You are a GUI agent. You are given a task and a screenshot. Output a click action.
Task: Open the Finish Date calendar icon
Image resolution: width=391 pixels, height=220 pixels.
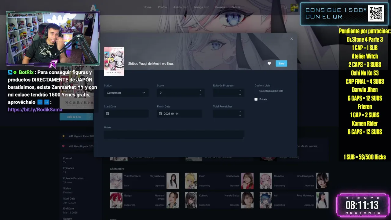tap(160, 114)
